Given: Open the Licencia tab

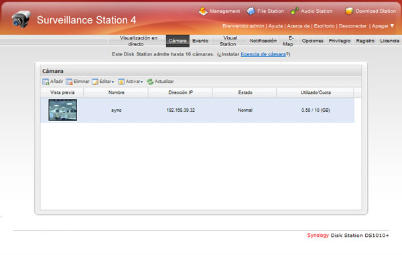Looking at the screenshot, I should (x=389, y=41).
